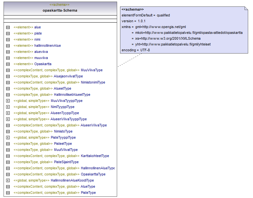Select the dashed connector to the schema note
The height and width of the screenshot is (198, 253).
click(129, 60)
